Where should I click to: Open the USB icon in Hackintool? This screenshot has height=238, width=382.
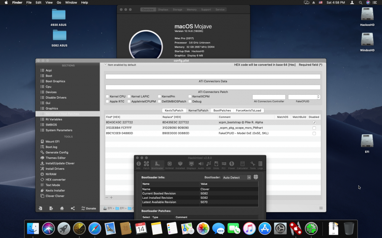[x=208, y=165]
